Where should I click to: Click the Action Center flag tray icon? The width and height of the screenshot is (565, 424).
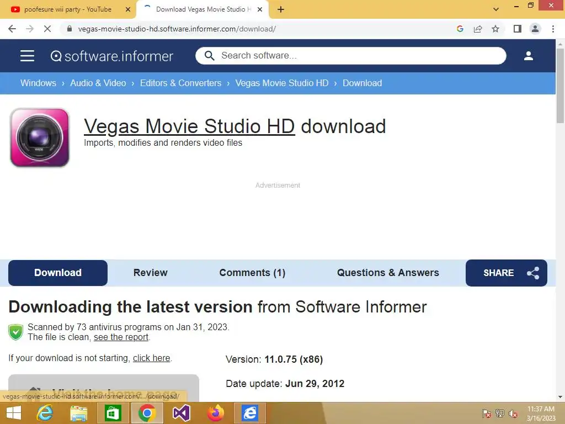coord(487,414)
